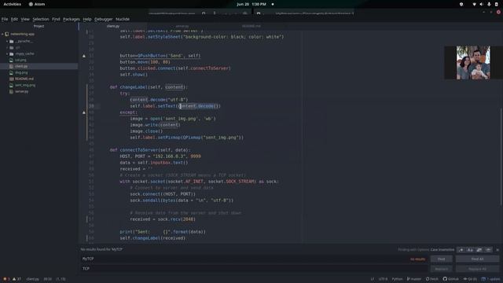This screenshot has width=503, height=283.
Task: Open the Help menu
Action: (87, 19)
